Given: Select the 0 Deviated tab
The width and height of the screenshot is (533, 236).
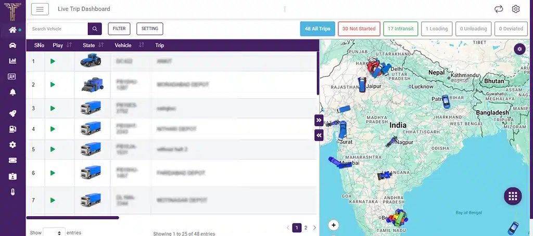Looking at the screenshot, I should click(511, 29).
